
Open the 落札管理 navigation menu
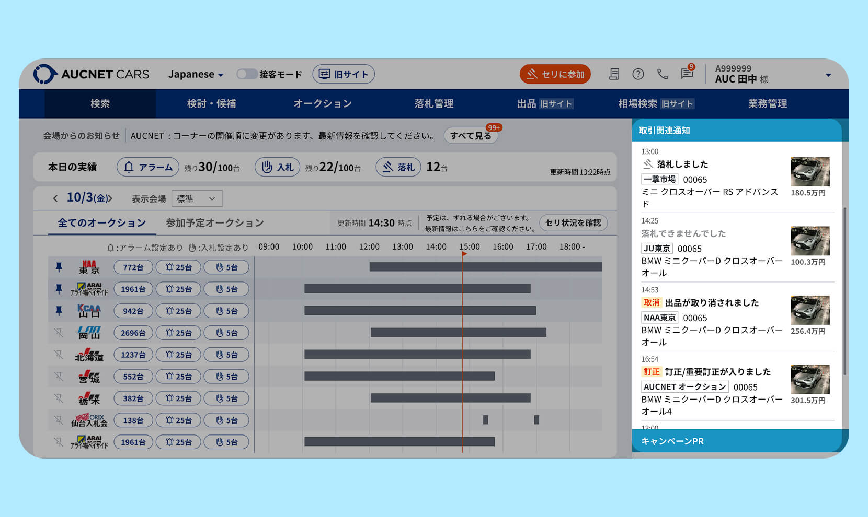point(433,103)
